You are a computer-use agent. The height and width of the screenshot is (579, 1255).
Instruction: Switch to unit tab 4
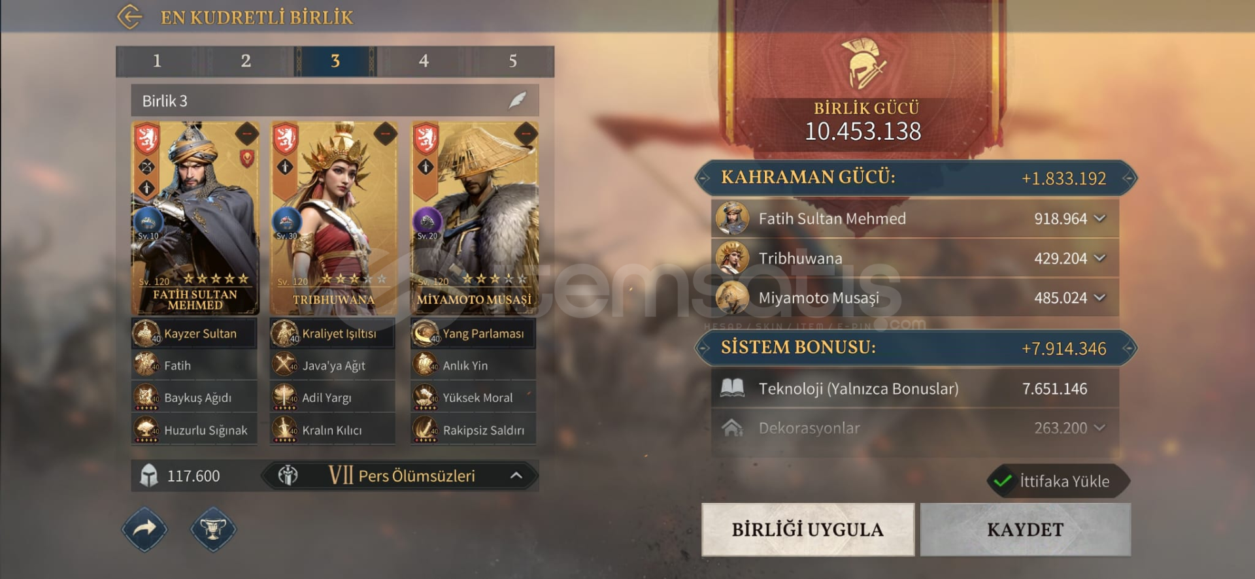(424, 61)
